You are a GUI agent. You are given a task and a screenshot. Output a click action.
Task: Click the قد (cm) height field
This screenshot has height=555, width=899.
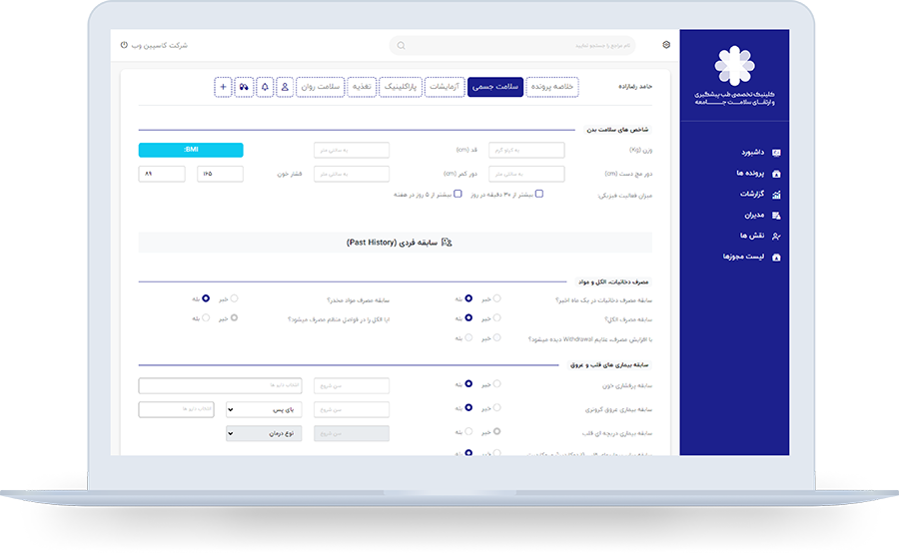tap(352, 150)
